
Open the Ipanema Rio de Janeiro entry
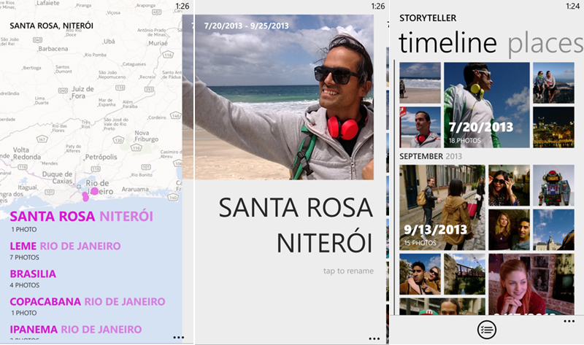pos(75,329)
